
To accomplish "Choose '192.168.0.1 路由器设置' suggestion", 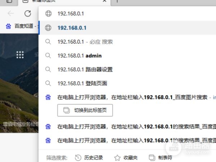I will pos(85,69).
